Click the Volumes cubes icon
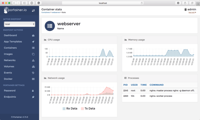The width and height of the screenshot is (200, 120). 33,67
